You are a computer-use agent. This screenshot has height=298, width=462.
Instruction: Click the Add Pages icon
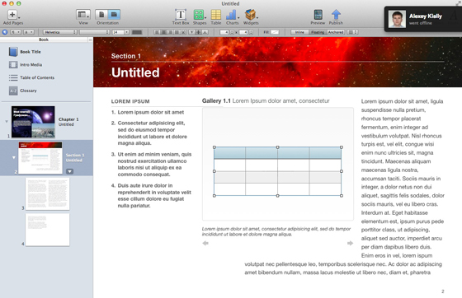tap(12, 14)
